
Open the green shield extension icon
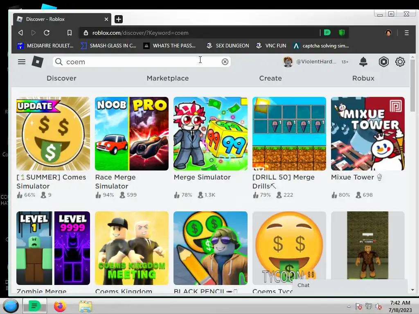click(342, 33)
